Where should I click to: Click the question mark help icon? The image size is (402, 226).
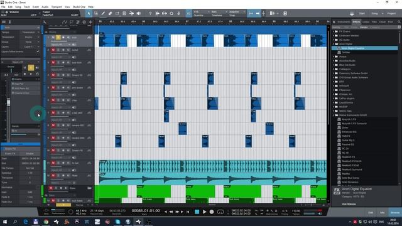(150, 13)
